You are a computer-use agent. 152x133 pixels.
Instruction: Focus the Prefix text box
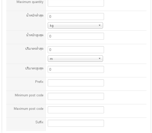pos(76,83)
